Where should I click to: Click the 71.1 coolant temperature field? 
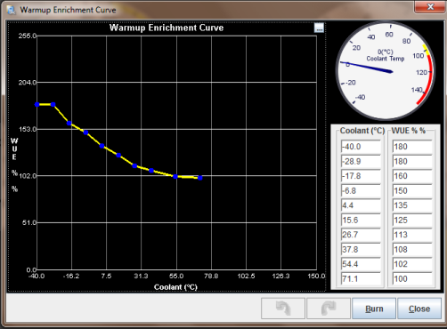tap(361, 279)
